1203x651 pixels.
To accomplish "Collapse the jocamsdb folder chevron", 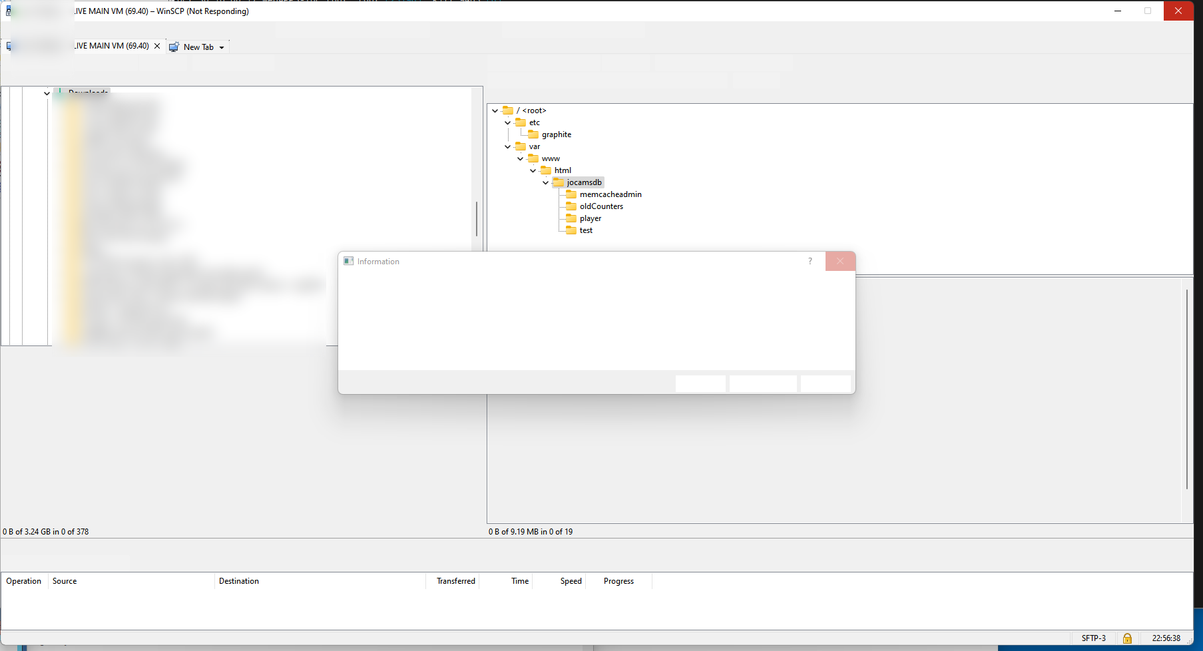I will [545, 182].
